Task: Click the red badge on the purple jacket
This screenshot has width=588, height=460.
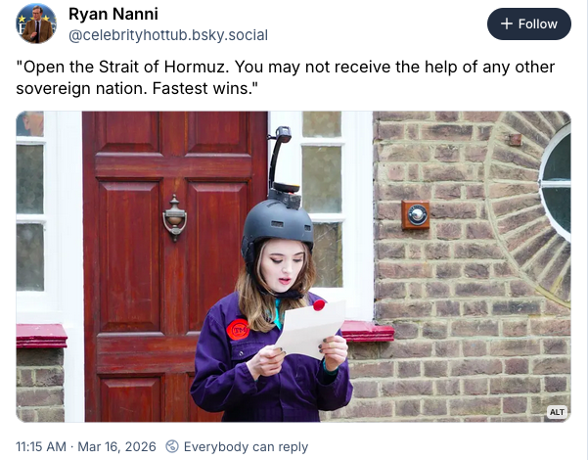Action: (238, 329)
